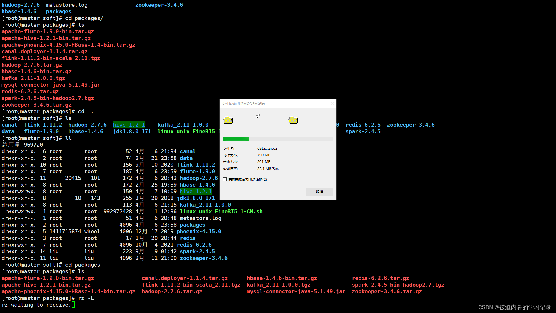Viewport: 556px width, 313px height.
Task: Click the CSDN author watermark text
Action: point(515,307)
